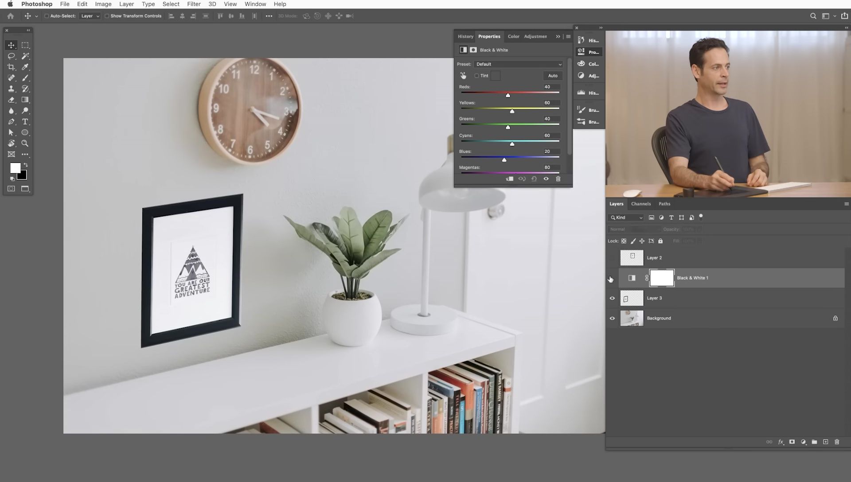Add layer mask at Layers panel bottom
Image resolution: width=851 pixels, height=482 pixels.
(792, 442)
